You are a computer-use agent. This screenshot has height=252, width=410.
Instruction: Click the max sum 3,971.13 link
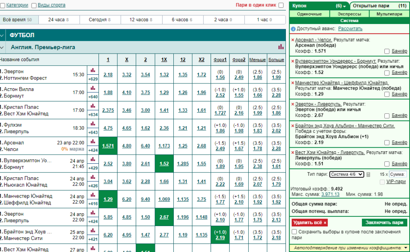[330, 194]
